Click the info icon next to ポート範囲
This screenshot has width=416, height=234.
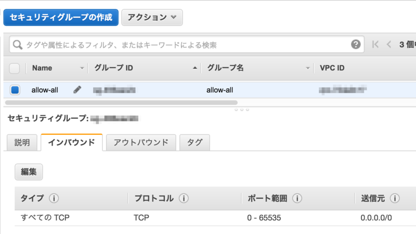pos(297,199)
